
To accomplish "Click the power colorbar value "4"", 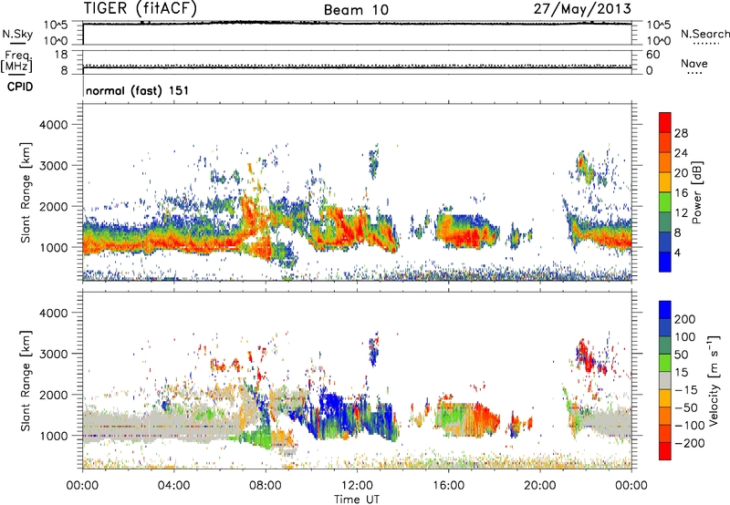I will tap(677, 253).
